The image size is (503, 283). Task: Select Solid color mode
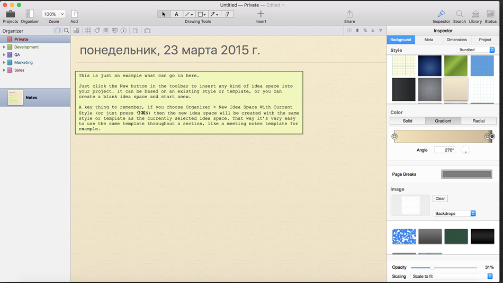pyautogui.click(x=407, y=121)
